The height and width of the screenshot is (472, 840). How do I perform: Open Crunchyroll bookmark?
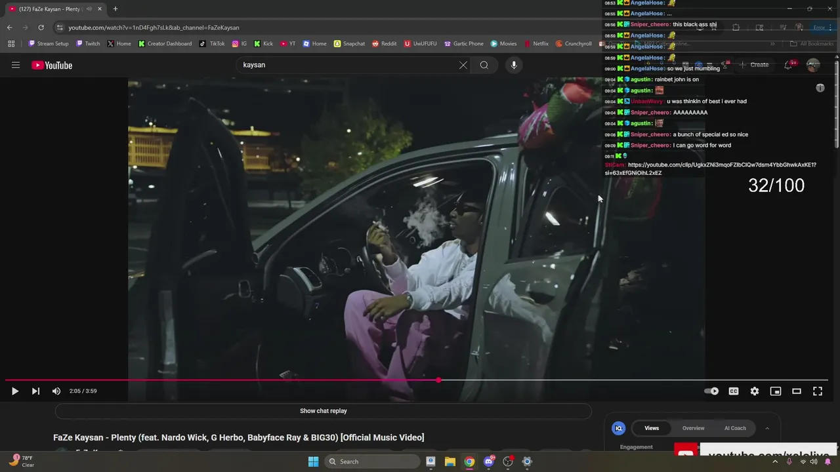[x=574, y=44]
